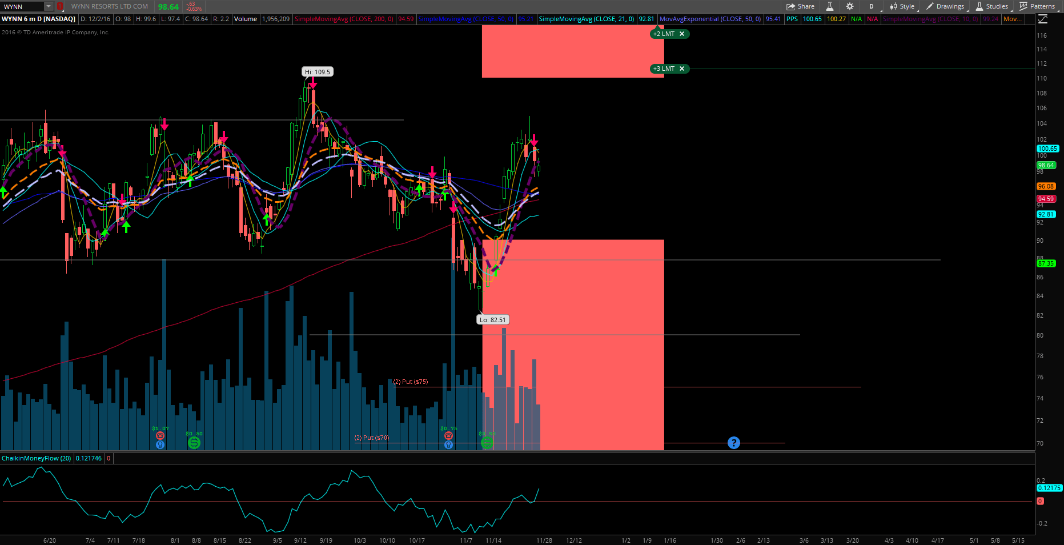This screenshot has width=1064, height=545.
Task: Click the red 94.59 price axis tag
Action: pos(1046,199)
